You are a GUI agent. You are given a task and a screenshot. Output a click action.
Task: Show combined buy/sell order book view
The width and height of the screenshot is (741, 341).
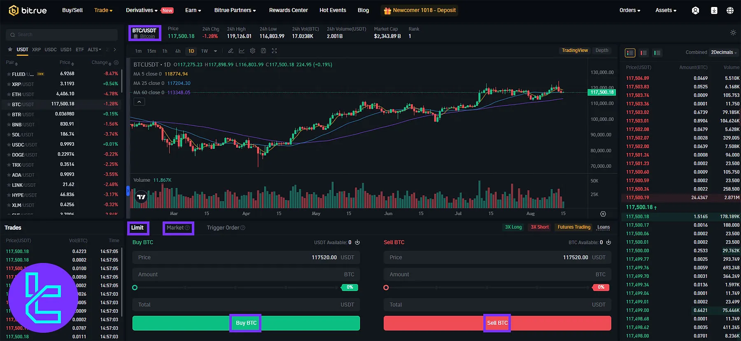(630, 53)
